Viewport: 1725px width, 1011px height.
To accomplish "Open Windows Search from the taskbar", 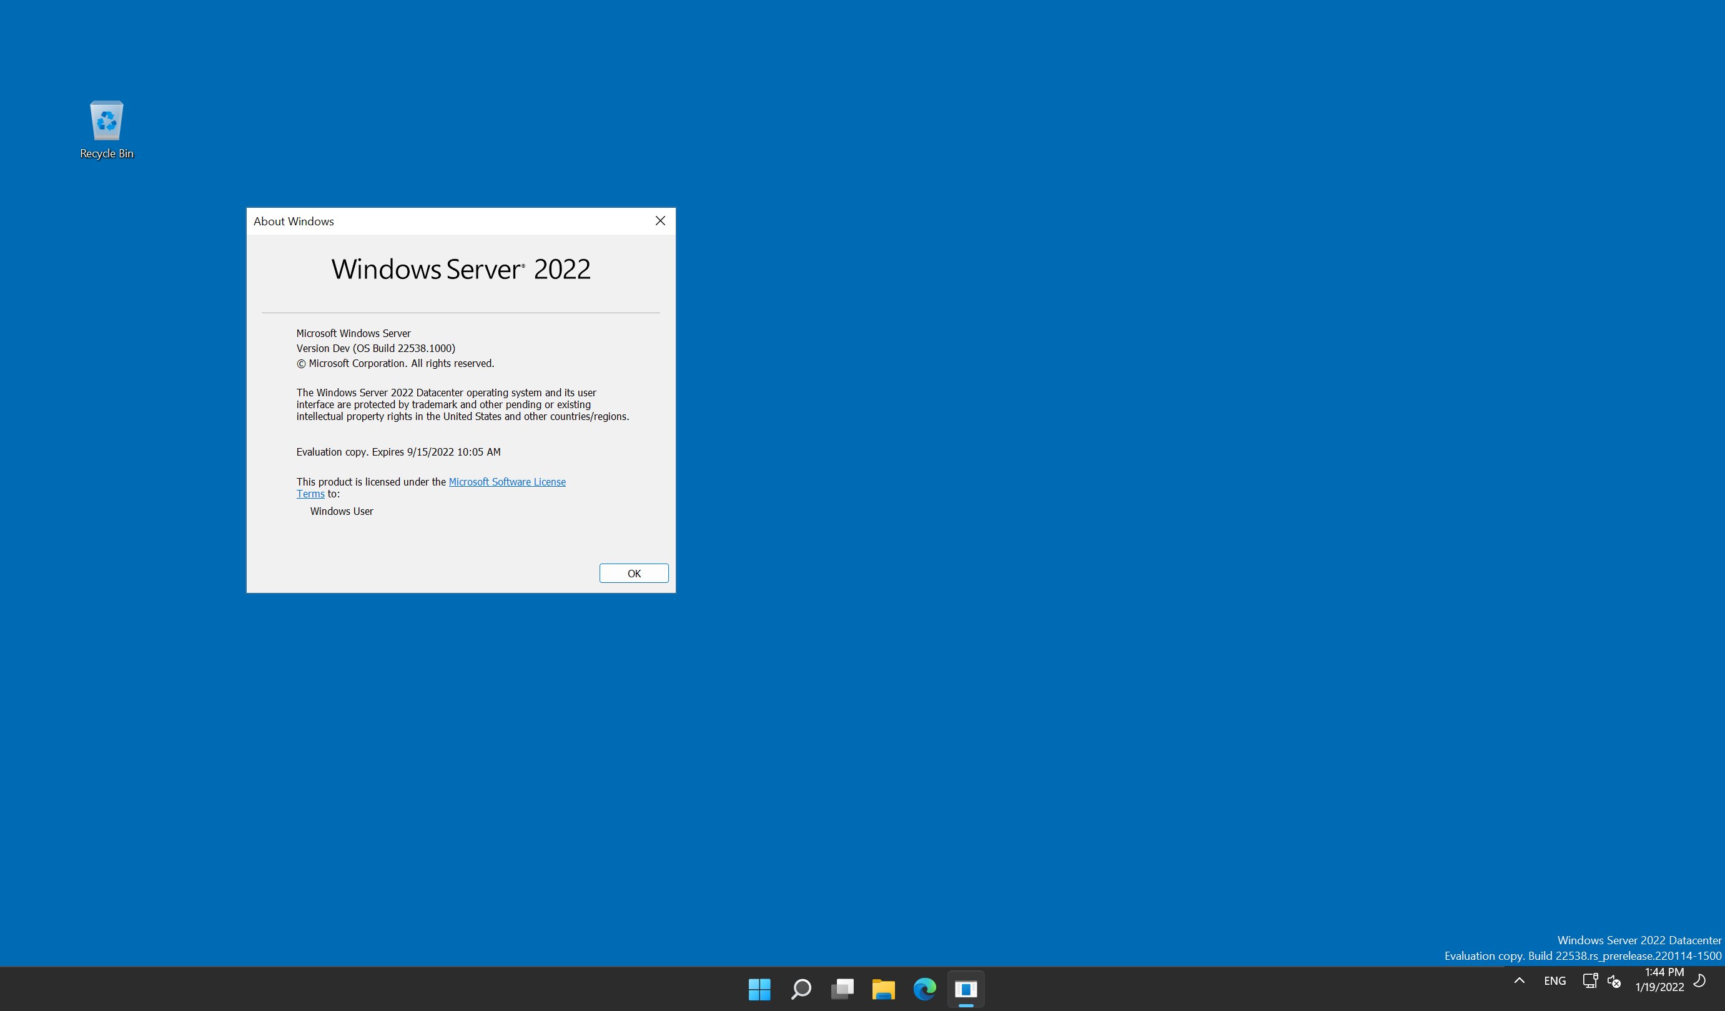I will coord(801,989).
